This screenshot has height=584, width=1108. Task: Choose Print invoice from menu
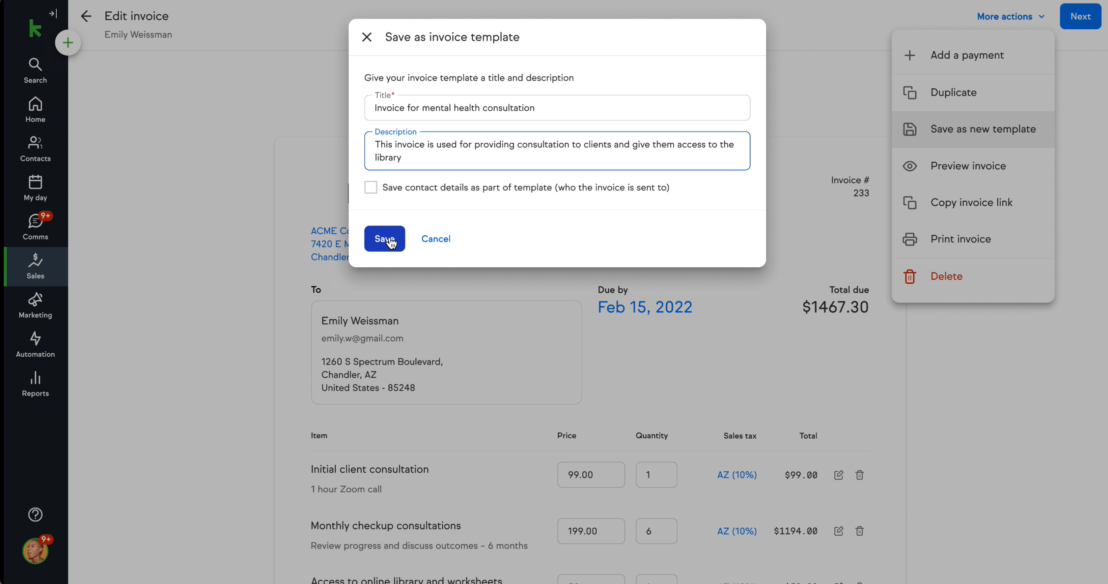(x=973, y=239)
